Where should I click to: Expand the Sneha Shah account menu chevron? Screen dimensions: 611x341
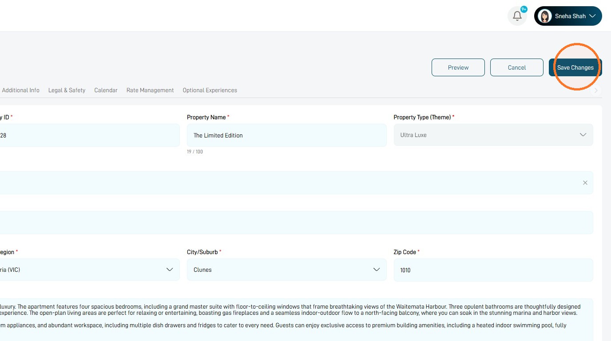click(x=592, y=16)
